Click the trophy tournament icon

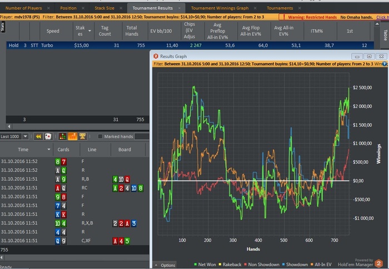pyautogui.click(x=82, y=136)
